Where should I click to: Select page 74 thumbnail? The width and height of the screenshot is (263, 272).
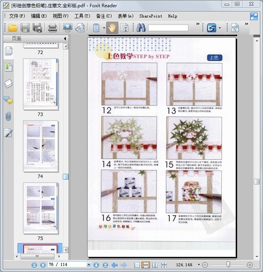(x=41, y=146)
